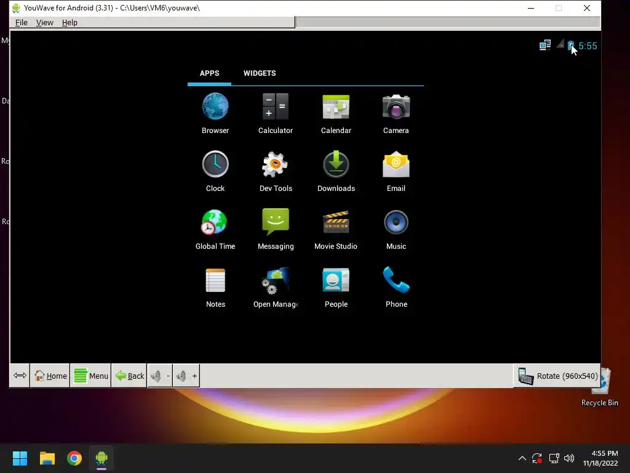Switch to the WIDGETS tab
This screenshot has width=630, height=473.
click(260, 73)
